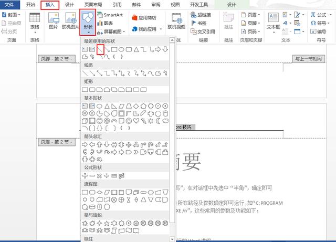Click the 页眉 - 第 2 节 label
Viewport: 336px width, 242px height.
pos(57,142)
